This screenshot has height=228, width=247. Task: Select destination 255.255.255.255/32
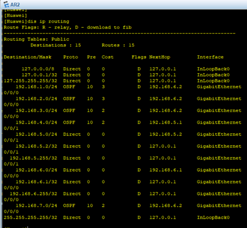pos(30,218)
